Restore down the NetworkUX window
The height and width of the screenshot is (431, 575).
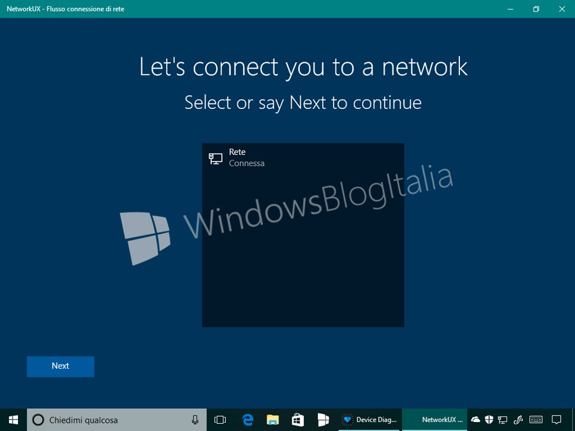pos(536,9)
